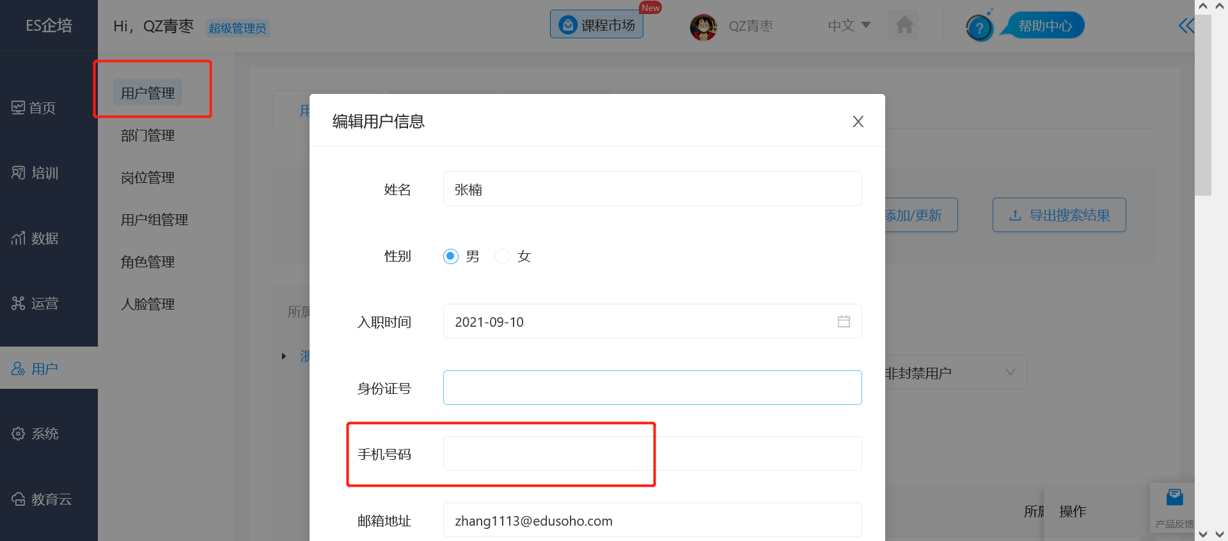Image resolution: width=1228 pixels, height=541 pixels.
Task: Click the QZ青枣 user avatar
Action: point(703,27)
